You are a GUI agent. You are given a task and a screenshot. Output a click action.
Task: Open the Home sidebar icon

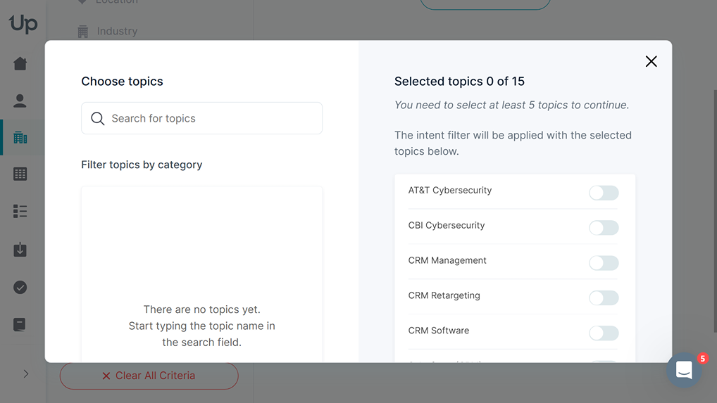20,64
